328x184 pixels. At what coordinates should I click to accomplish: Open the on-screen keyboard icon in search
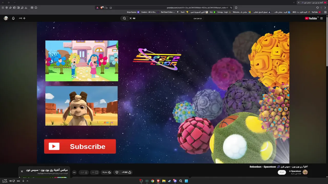134,18
